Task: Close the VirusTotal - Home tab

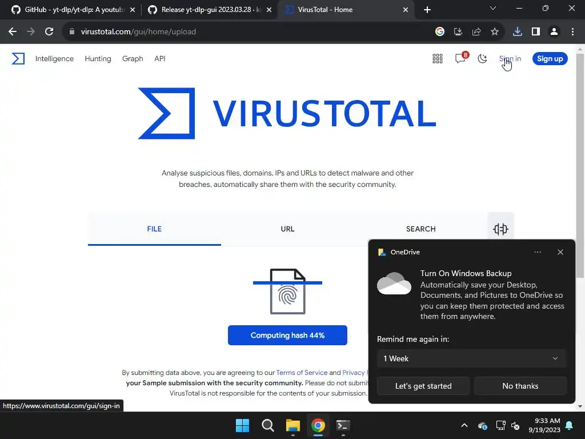Action: point(406,10)
